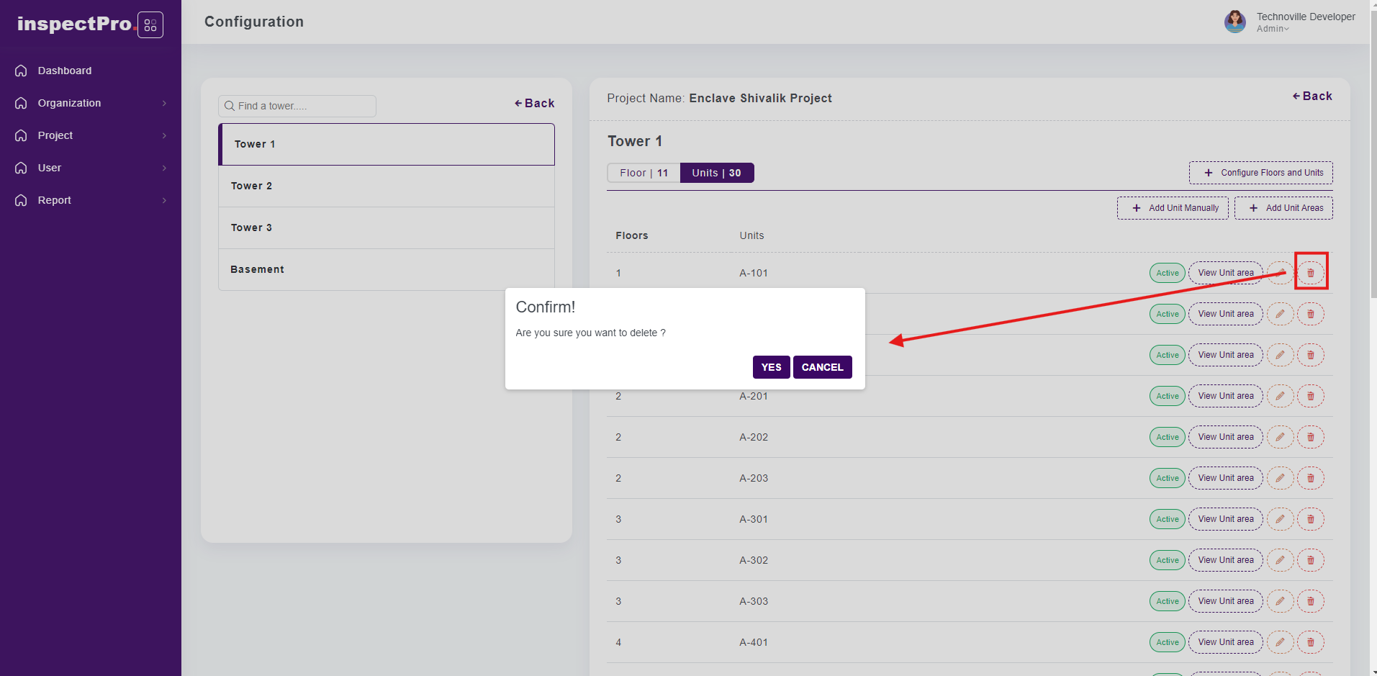Click the trash icon in the A-401 row
The width and height of the screenshot is (1377, 676).
pyautogui.click(x=1310, y=642)
